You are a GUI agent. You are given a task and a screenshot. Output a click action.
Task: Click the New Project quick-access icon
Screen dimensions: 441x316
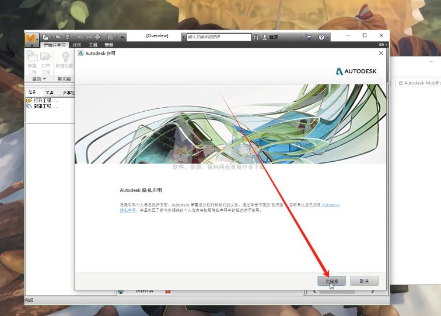pos(45,37)
